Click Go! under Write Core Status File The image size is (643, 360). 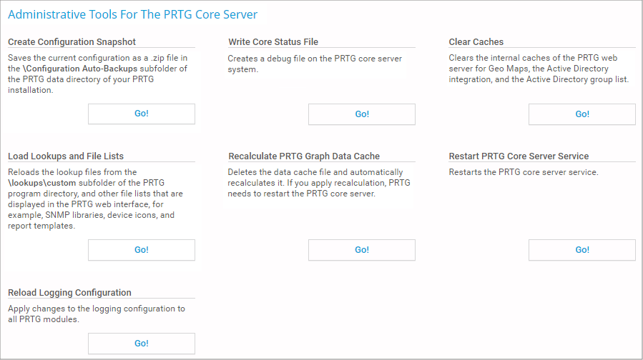[x=362, y=114]
